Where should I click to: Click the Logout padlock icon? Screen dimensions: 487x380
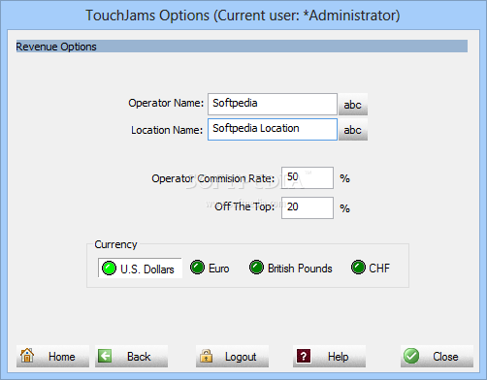(x=206, y=356)
